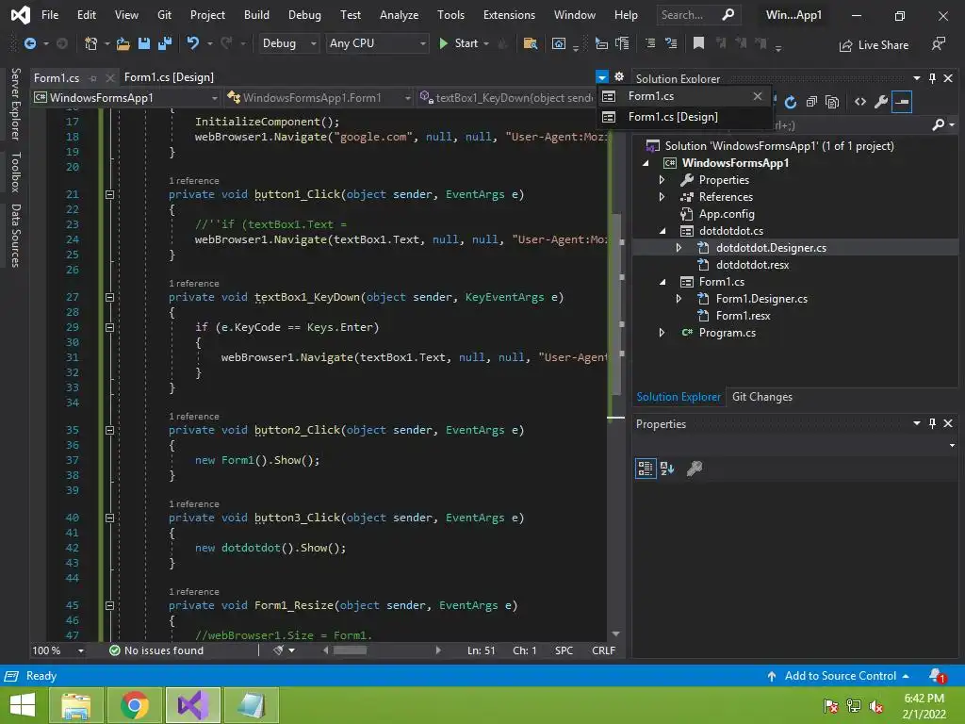Click the View Code icon in Solution Explorer
This screenshot has width=965, height=724.
click(x=860, y=102)
